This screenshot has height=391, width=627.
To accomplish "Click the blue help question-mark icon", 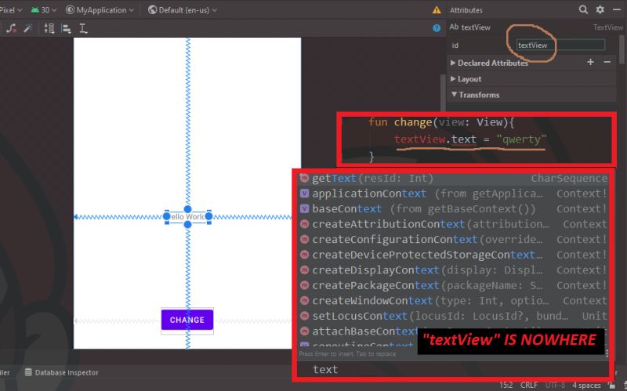I will 437,28.
